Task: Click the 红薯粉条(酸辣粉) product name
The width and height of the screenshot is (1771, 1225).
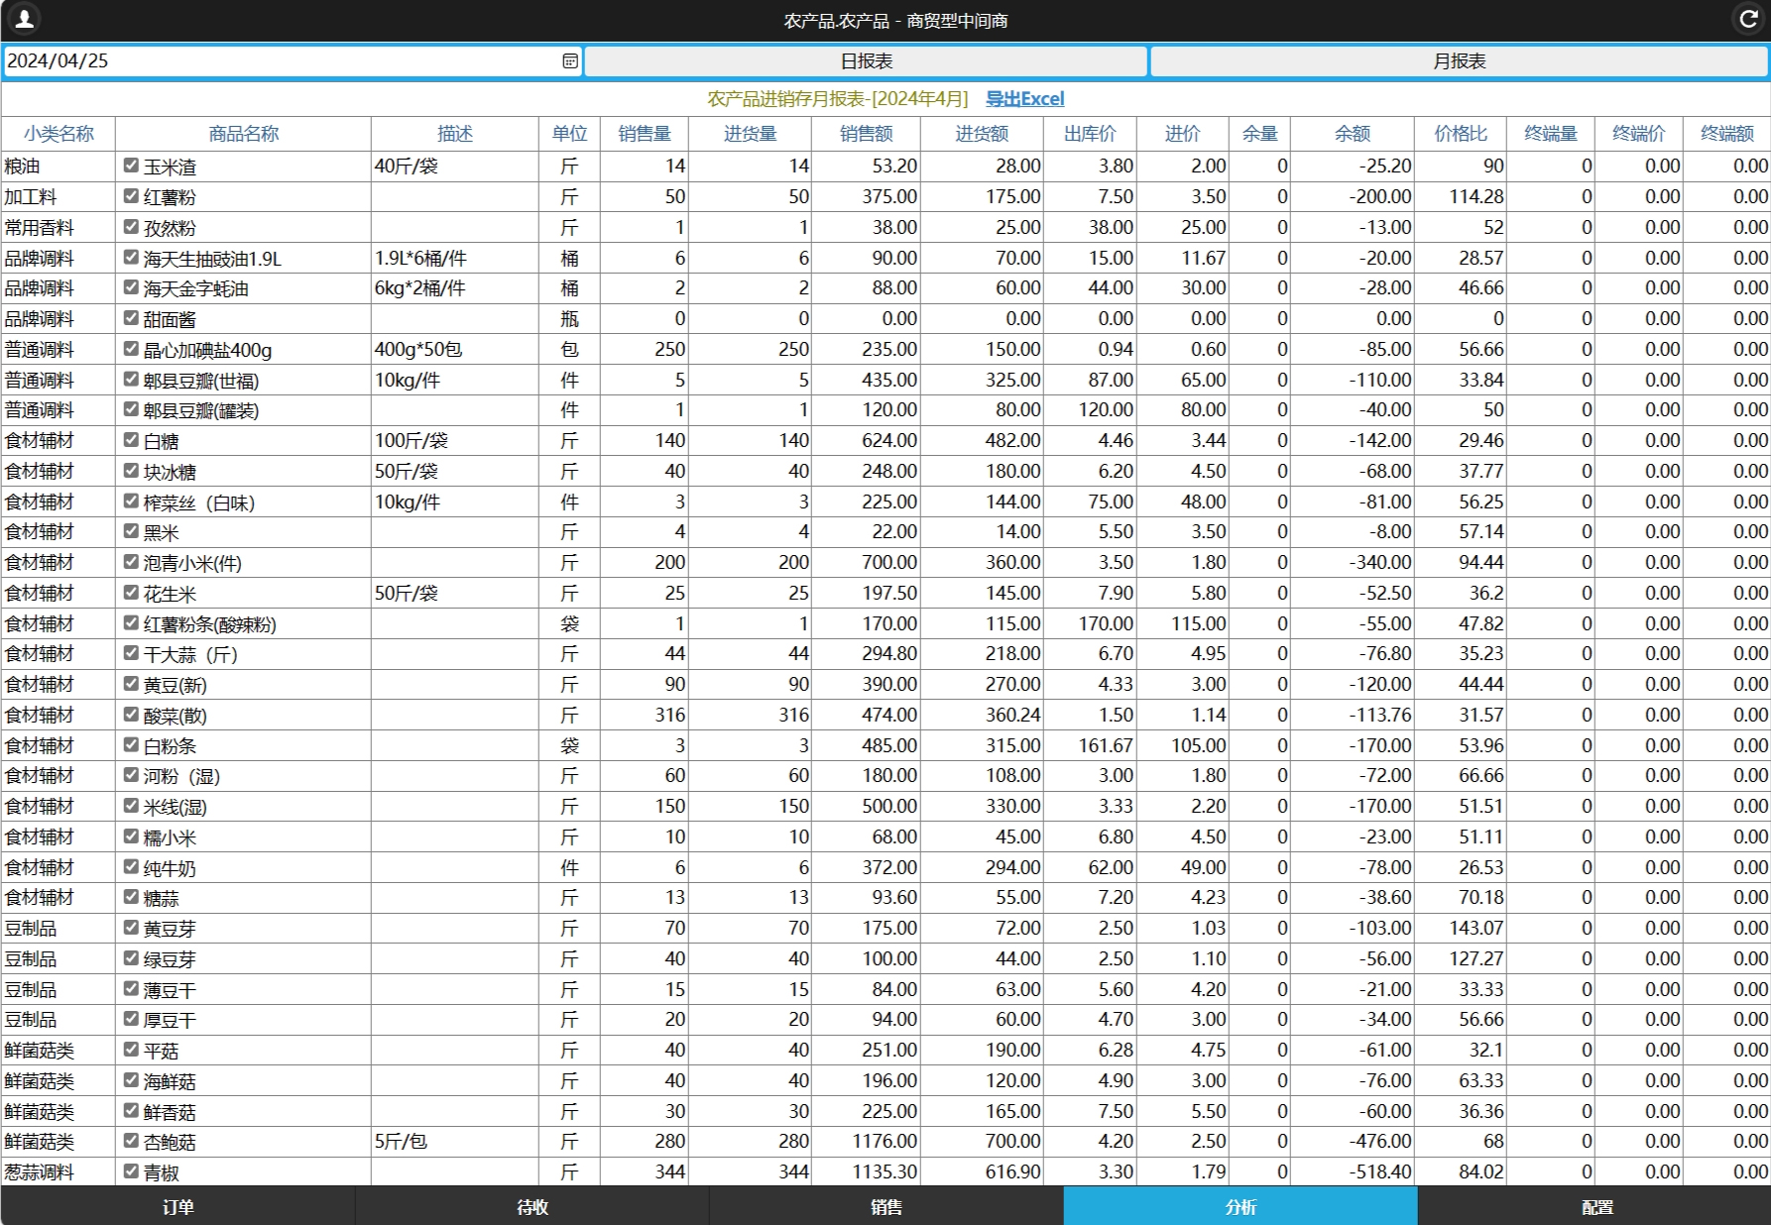Action: click(210, 624)
